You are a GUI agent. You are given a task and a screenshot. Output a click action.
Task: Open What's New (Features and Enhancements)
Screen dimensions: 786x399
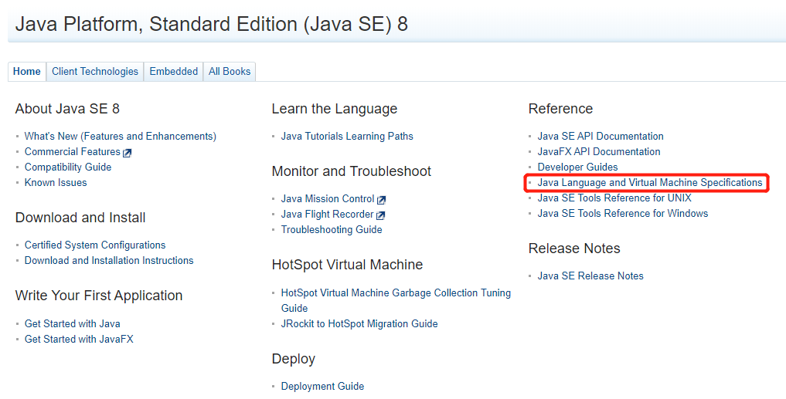(121, 136)
